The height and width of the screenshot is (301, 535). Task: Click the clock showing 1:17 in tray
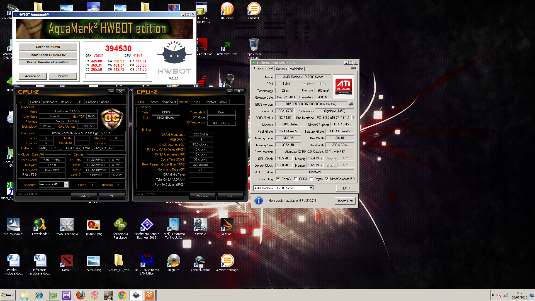pyautogui.click(x=519, y=293)
